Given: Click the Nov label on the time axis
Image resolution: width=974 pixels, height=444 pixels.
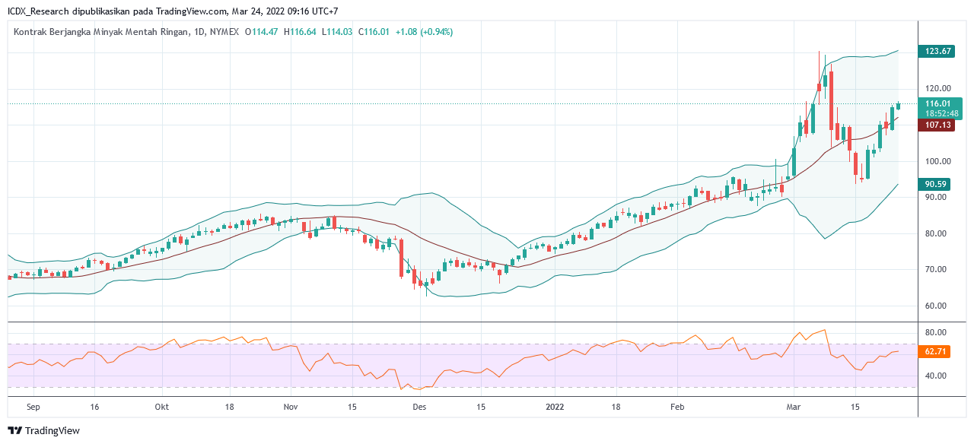Looking at the screenshot, I should pos(291,407).
